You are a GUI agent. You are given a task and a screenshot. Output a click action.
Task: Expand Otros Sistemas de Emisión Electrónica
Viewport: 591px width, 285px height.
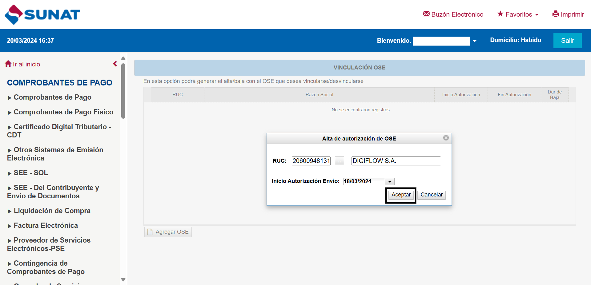[55, 154]
